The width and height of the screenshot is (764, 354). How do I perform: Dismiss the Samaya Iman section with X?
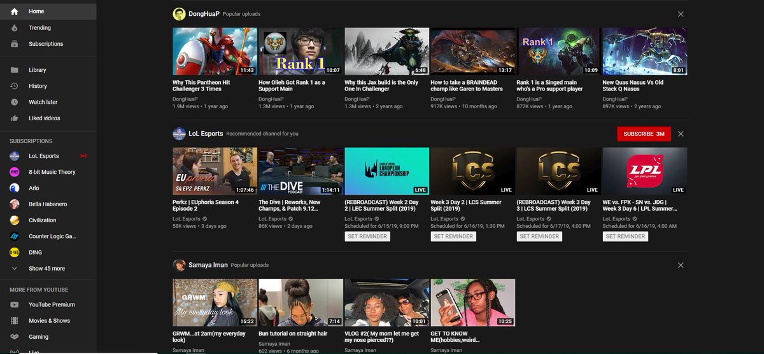[x=681, y=265]
